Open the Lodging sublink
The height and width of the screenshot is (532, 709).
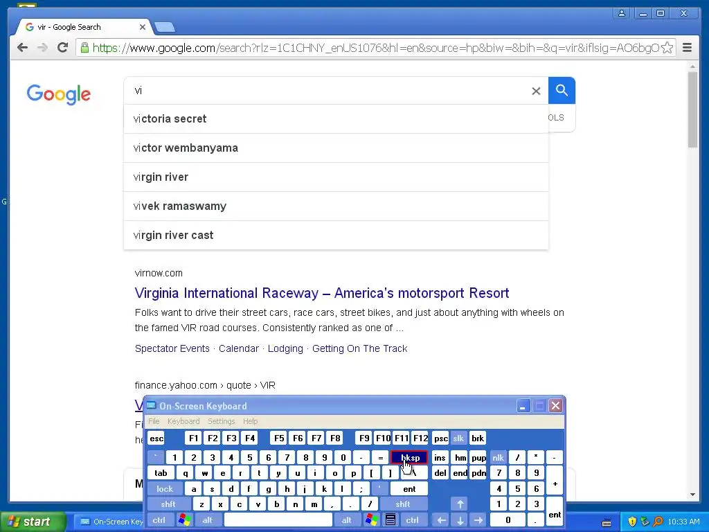point(285,348)
